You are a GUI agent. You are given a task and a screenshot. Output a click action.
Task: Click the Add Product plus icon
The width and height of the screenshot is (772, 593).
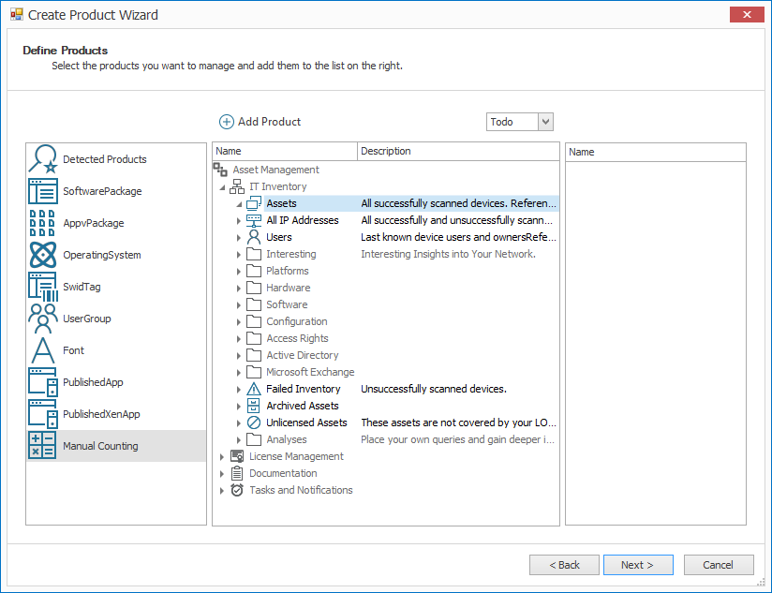(226, 122)
